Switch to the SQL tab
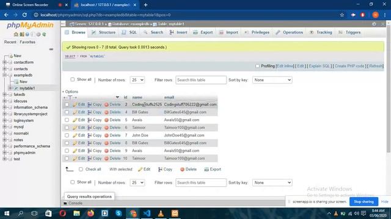391x219 pixels. tap(129, 32)
